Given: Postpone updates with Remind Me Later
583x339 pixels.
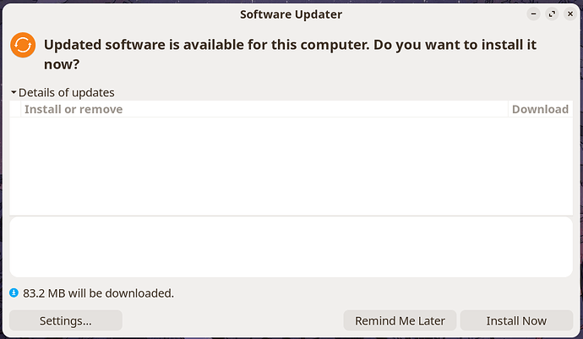Looking at the screenshot, I should [400, 320].
